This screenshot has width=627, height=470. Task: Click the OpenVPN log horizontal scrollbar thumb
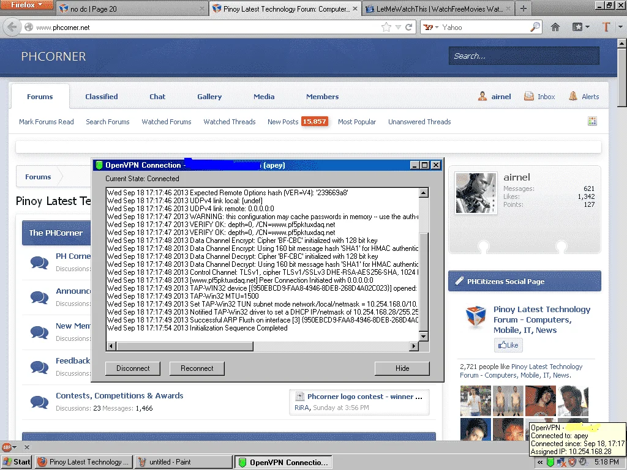click(x=185, y=346)
